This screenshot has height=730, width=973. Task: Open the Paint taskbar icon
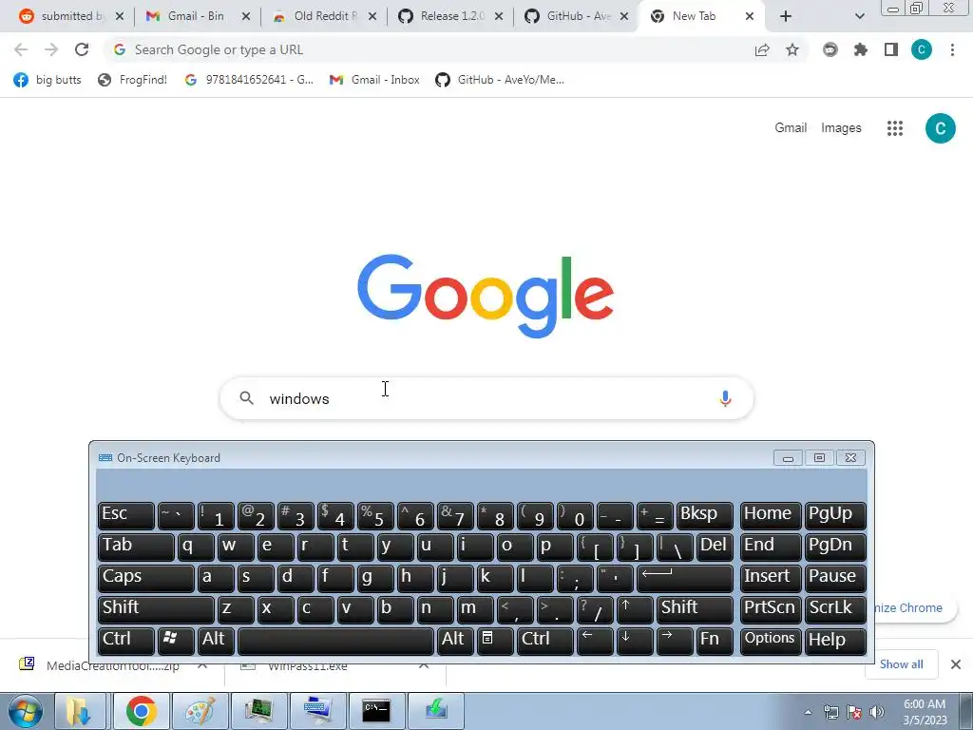[200, 711]
